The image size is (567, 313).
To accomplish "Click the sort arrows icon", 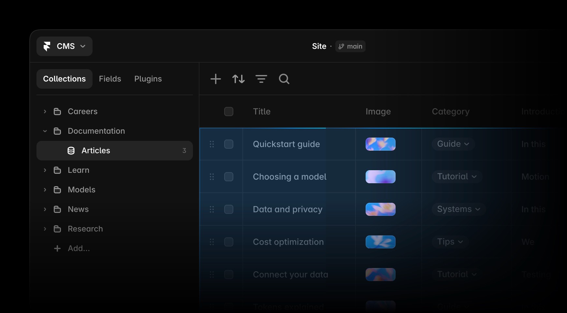I will coord(239,79).
